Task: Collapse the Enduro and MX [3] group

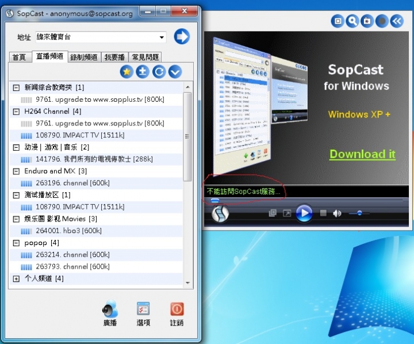Action: pyautogui.click(x=16, y=171)
